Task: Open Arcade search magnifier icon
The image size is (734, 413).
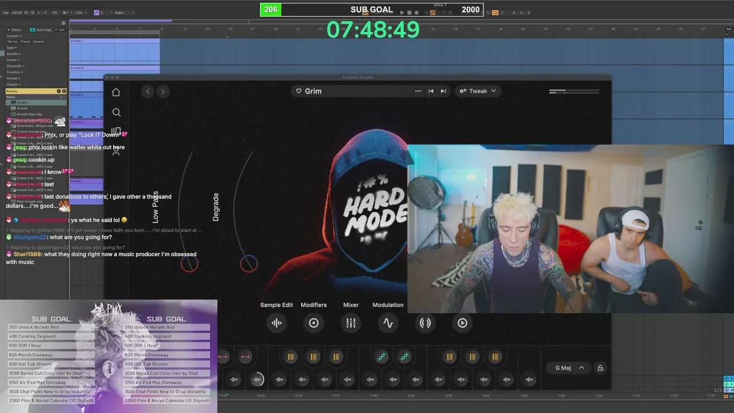Action: (x=116, y=112)
